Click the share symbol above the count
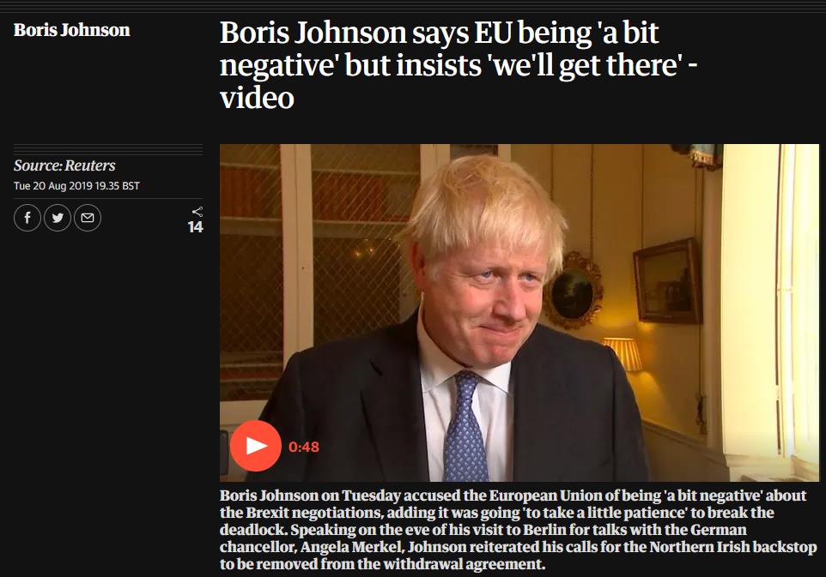 pos(197,212)
